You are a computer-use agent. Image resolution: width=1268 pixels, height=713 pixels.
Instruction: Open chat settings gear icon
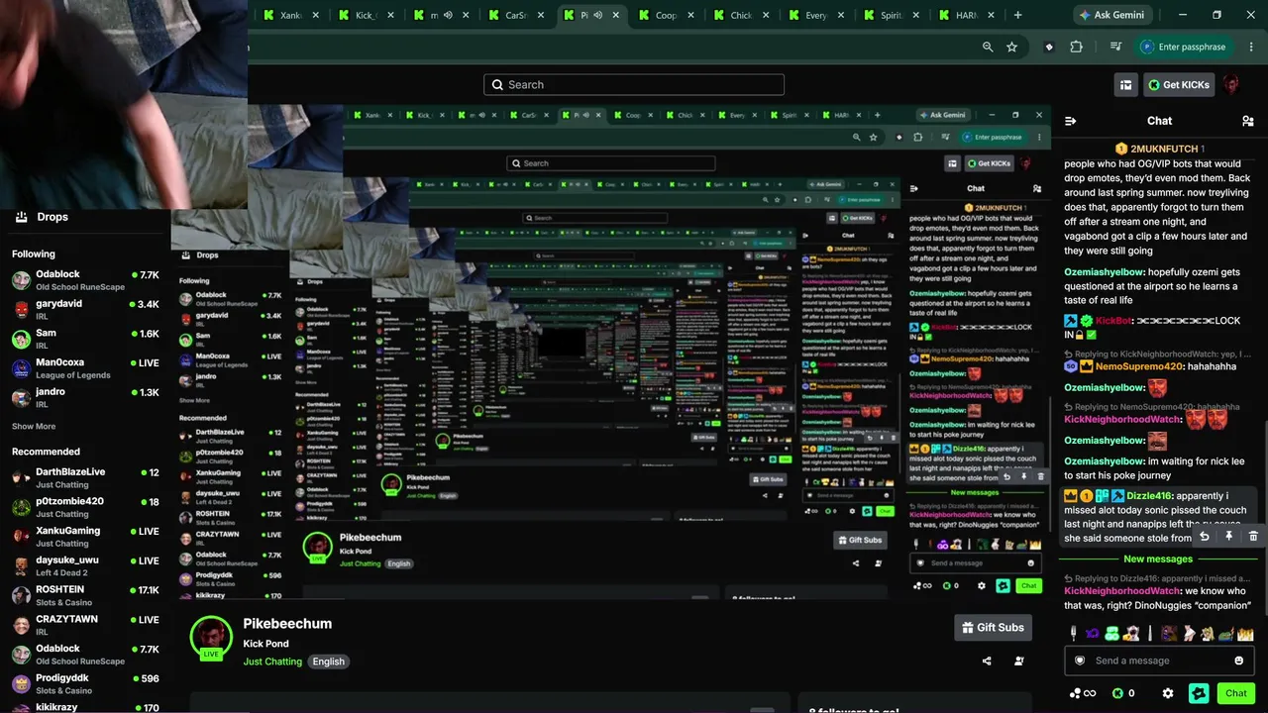click(1168, 693)
